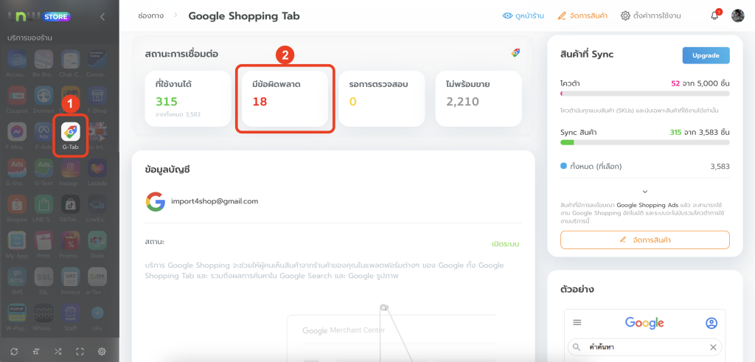Screen dimensions: 755x362
Task: Click the shuffle icon at sidebar bottom
Action: (58, 351)
